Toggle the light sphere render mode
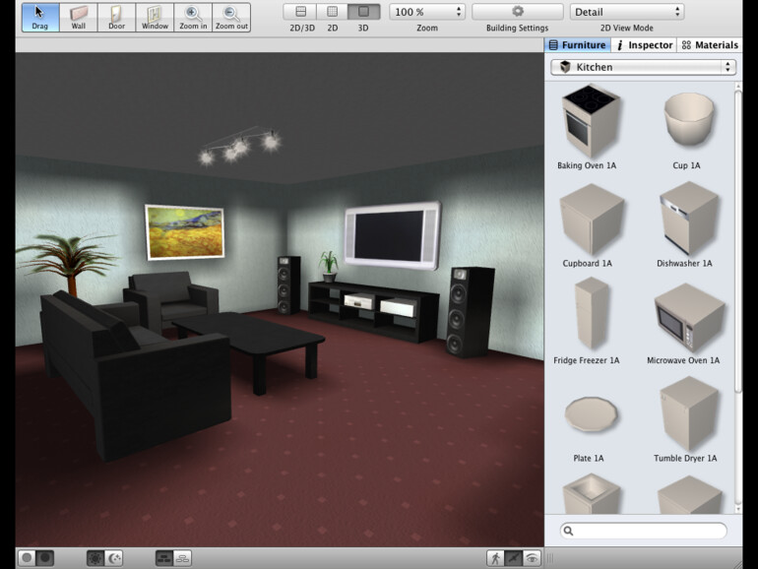The height and width of the screenshot is (569, 758). point(28,558)
